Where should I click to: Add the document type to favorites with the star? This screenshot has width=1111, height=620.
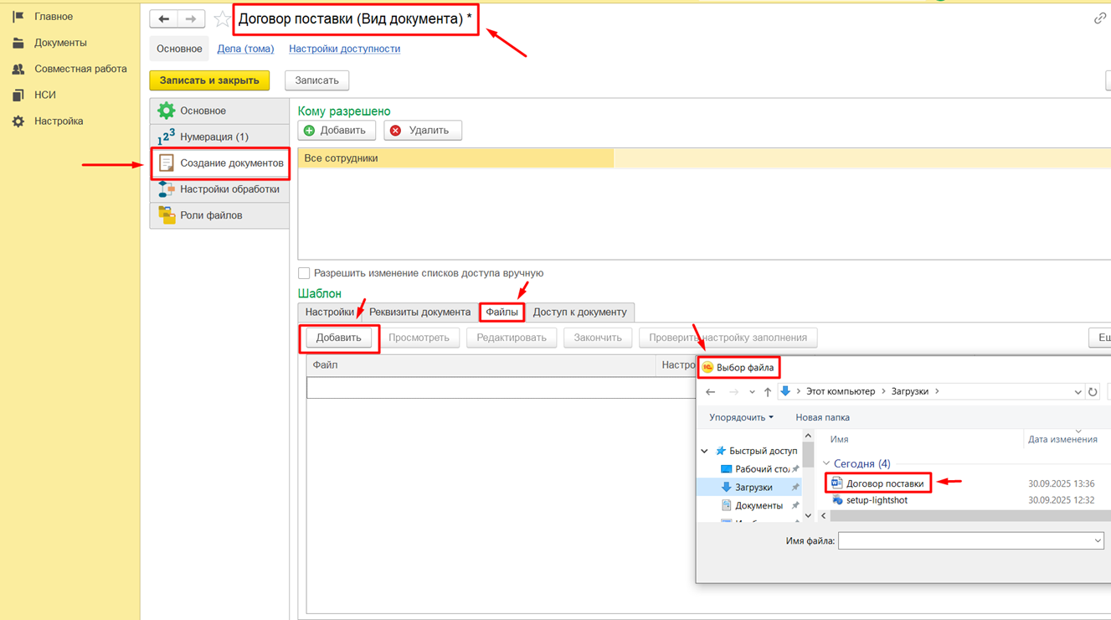222,19
